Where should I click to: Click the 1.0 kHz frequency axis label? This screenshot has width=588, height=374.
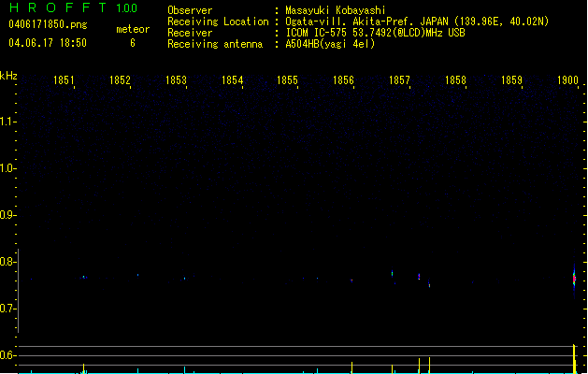point(7,168)
